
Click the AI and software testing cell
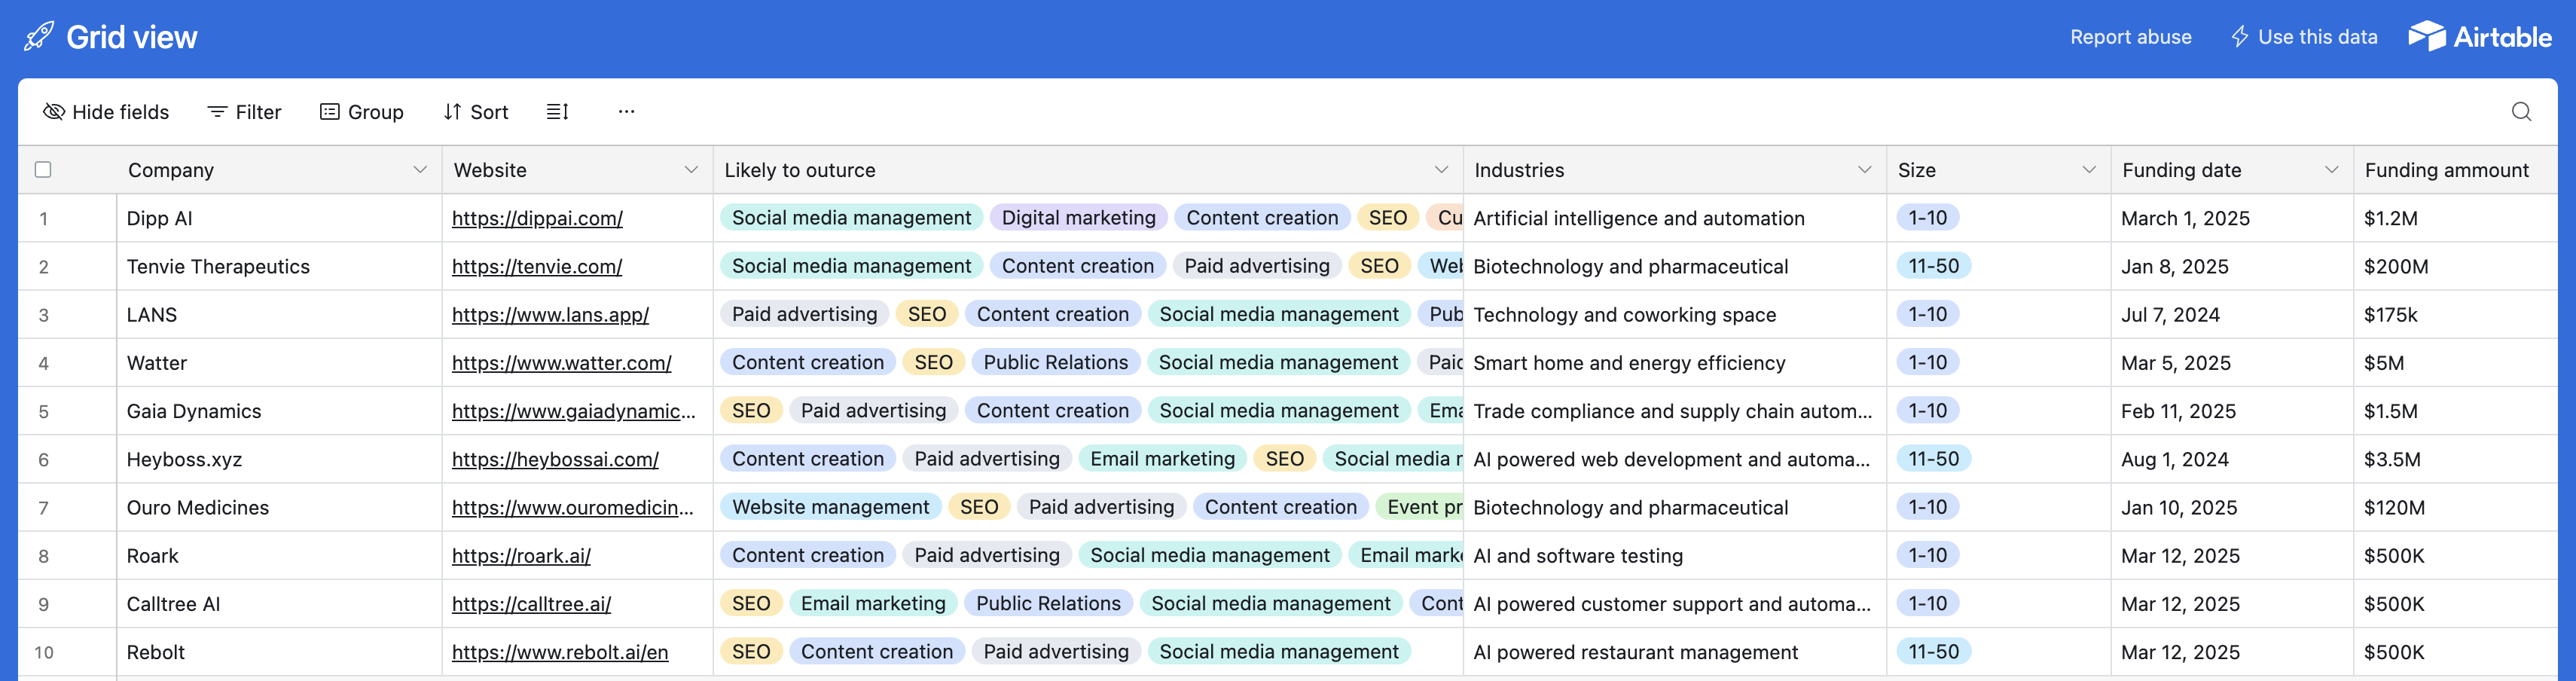pos(1675,556)
